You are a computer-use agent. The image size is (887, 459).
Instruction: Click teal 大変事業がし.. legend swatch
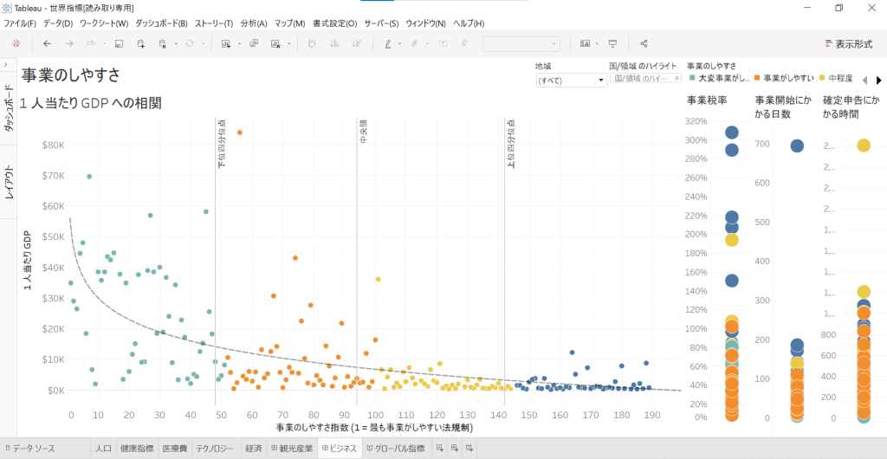pos(692,78)
